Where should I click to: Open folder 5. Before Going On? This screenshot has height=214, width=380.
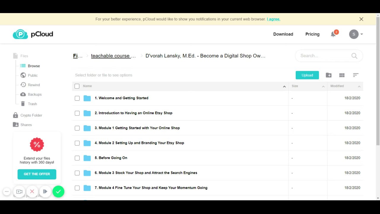point(111,158)
